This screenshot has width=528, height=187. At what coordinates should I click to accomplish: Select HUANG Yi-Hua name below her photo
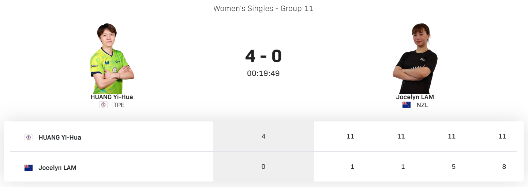pos(112,97)
